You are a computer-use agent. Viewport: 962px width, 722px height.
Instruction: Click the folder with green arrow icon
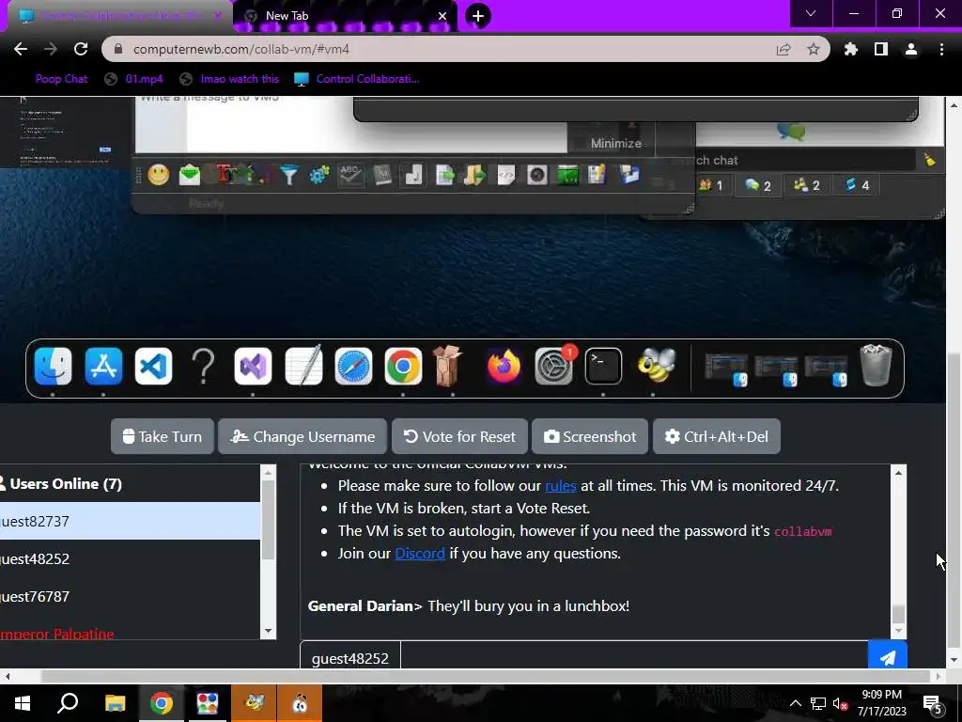pyautogui.click(x=474, y=176)
